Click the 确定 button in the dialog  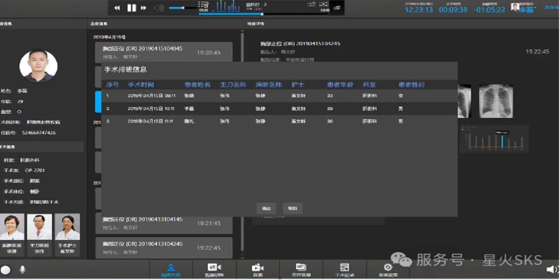pyautogui.click(x=266, y=208)
